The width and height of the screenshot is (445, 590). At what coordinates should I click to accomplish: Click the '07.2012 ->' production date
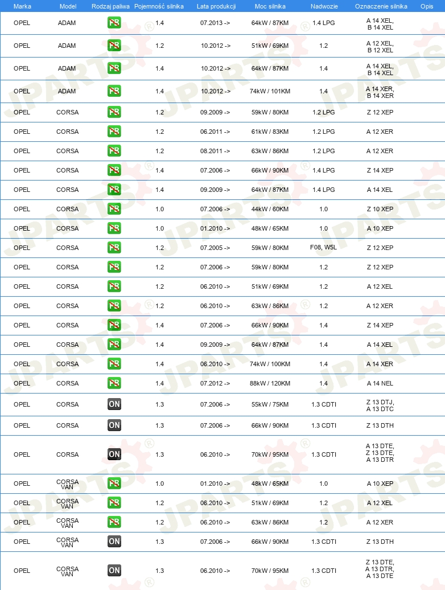[x=215, y=383]
